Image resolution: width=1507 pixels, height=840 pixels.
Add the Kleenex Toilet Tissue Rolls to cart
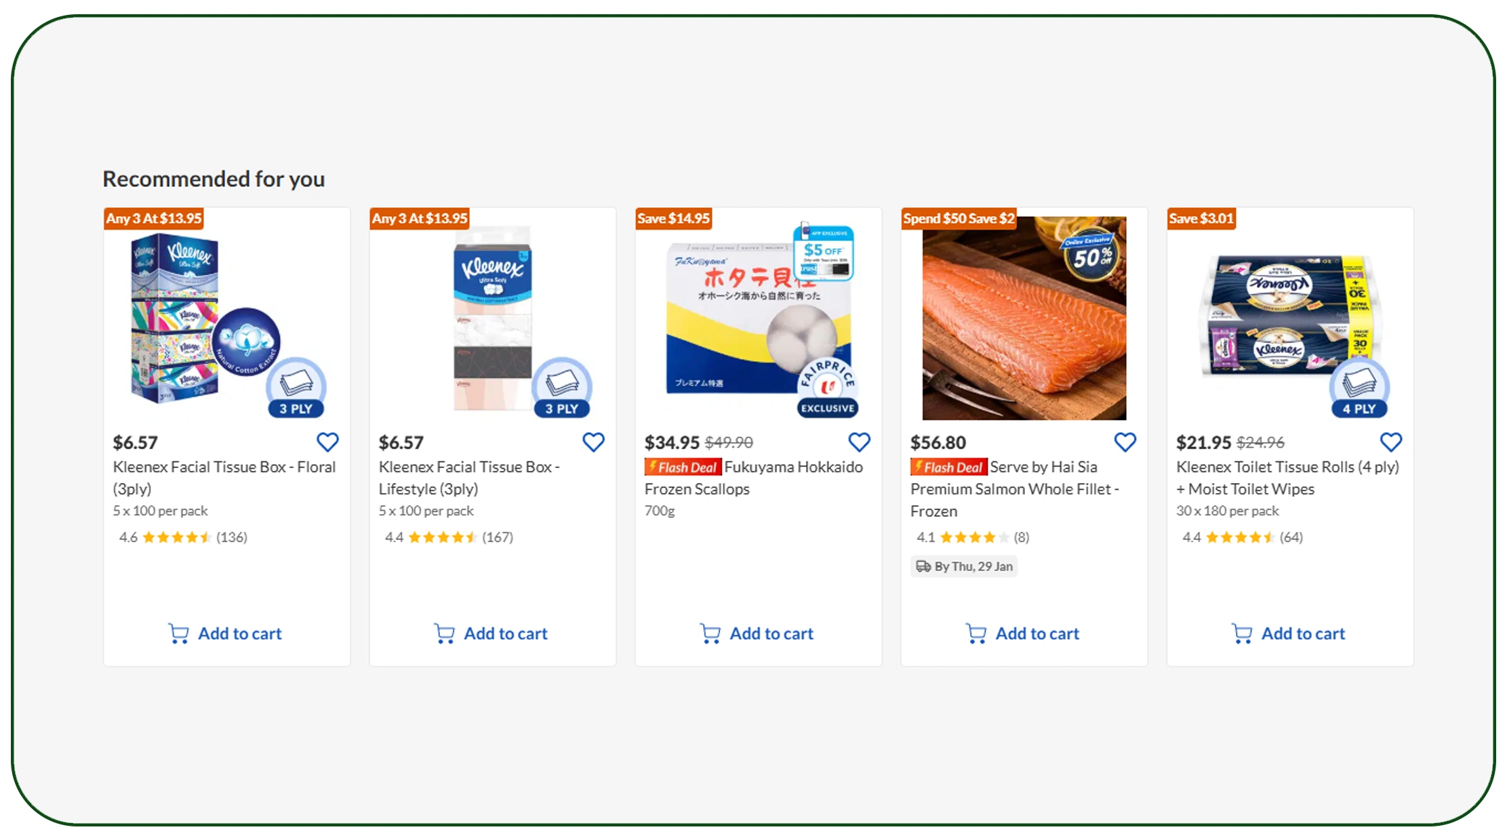(1288, 633)
